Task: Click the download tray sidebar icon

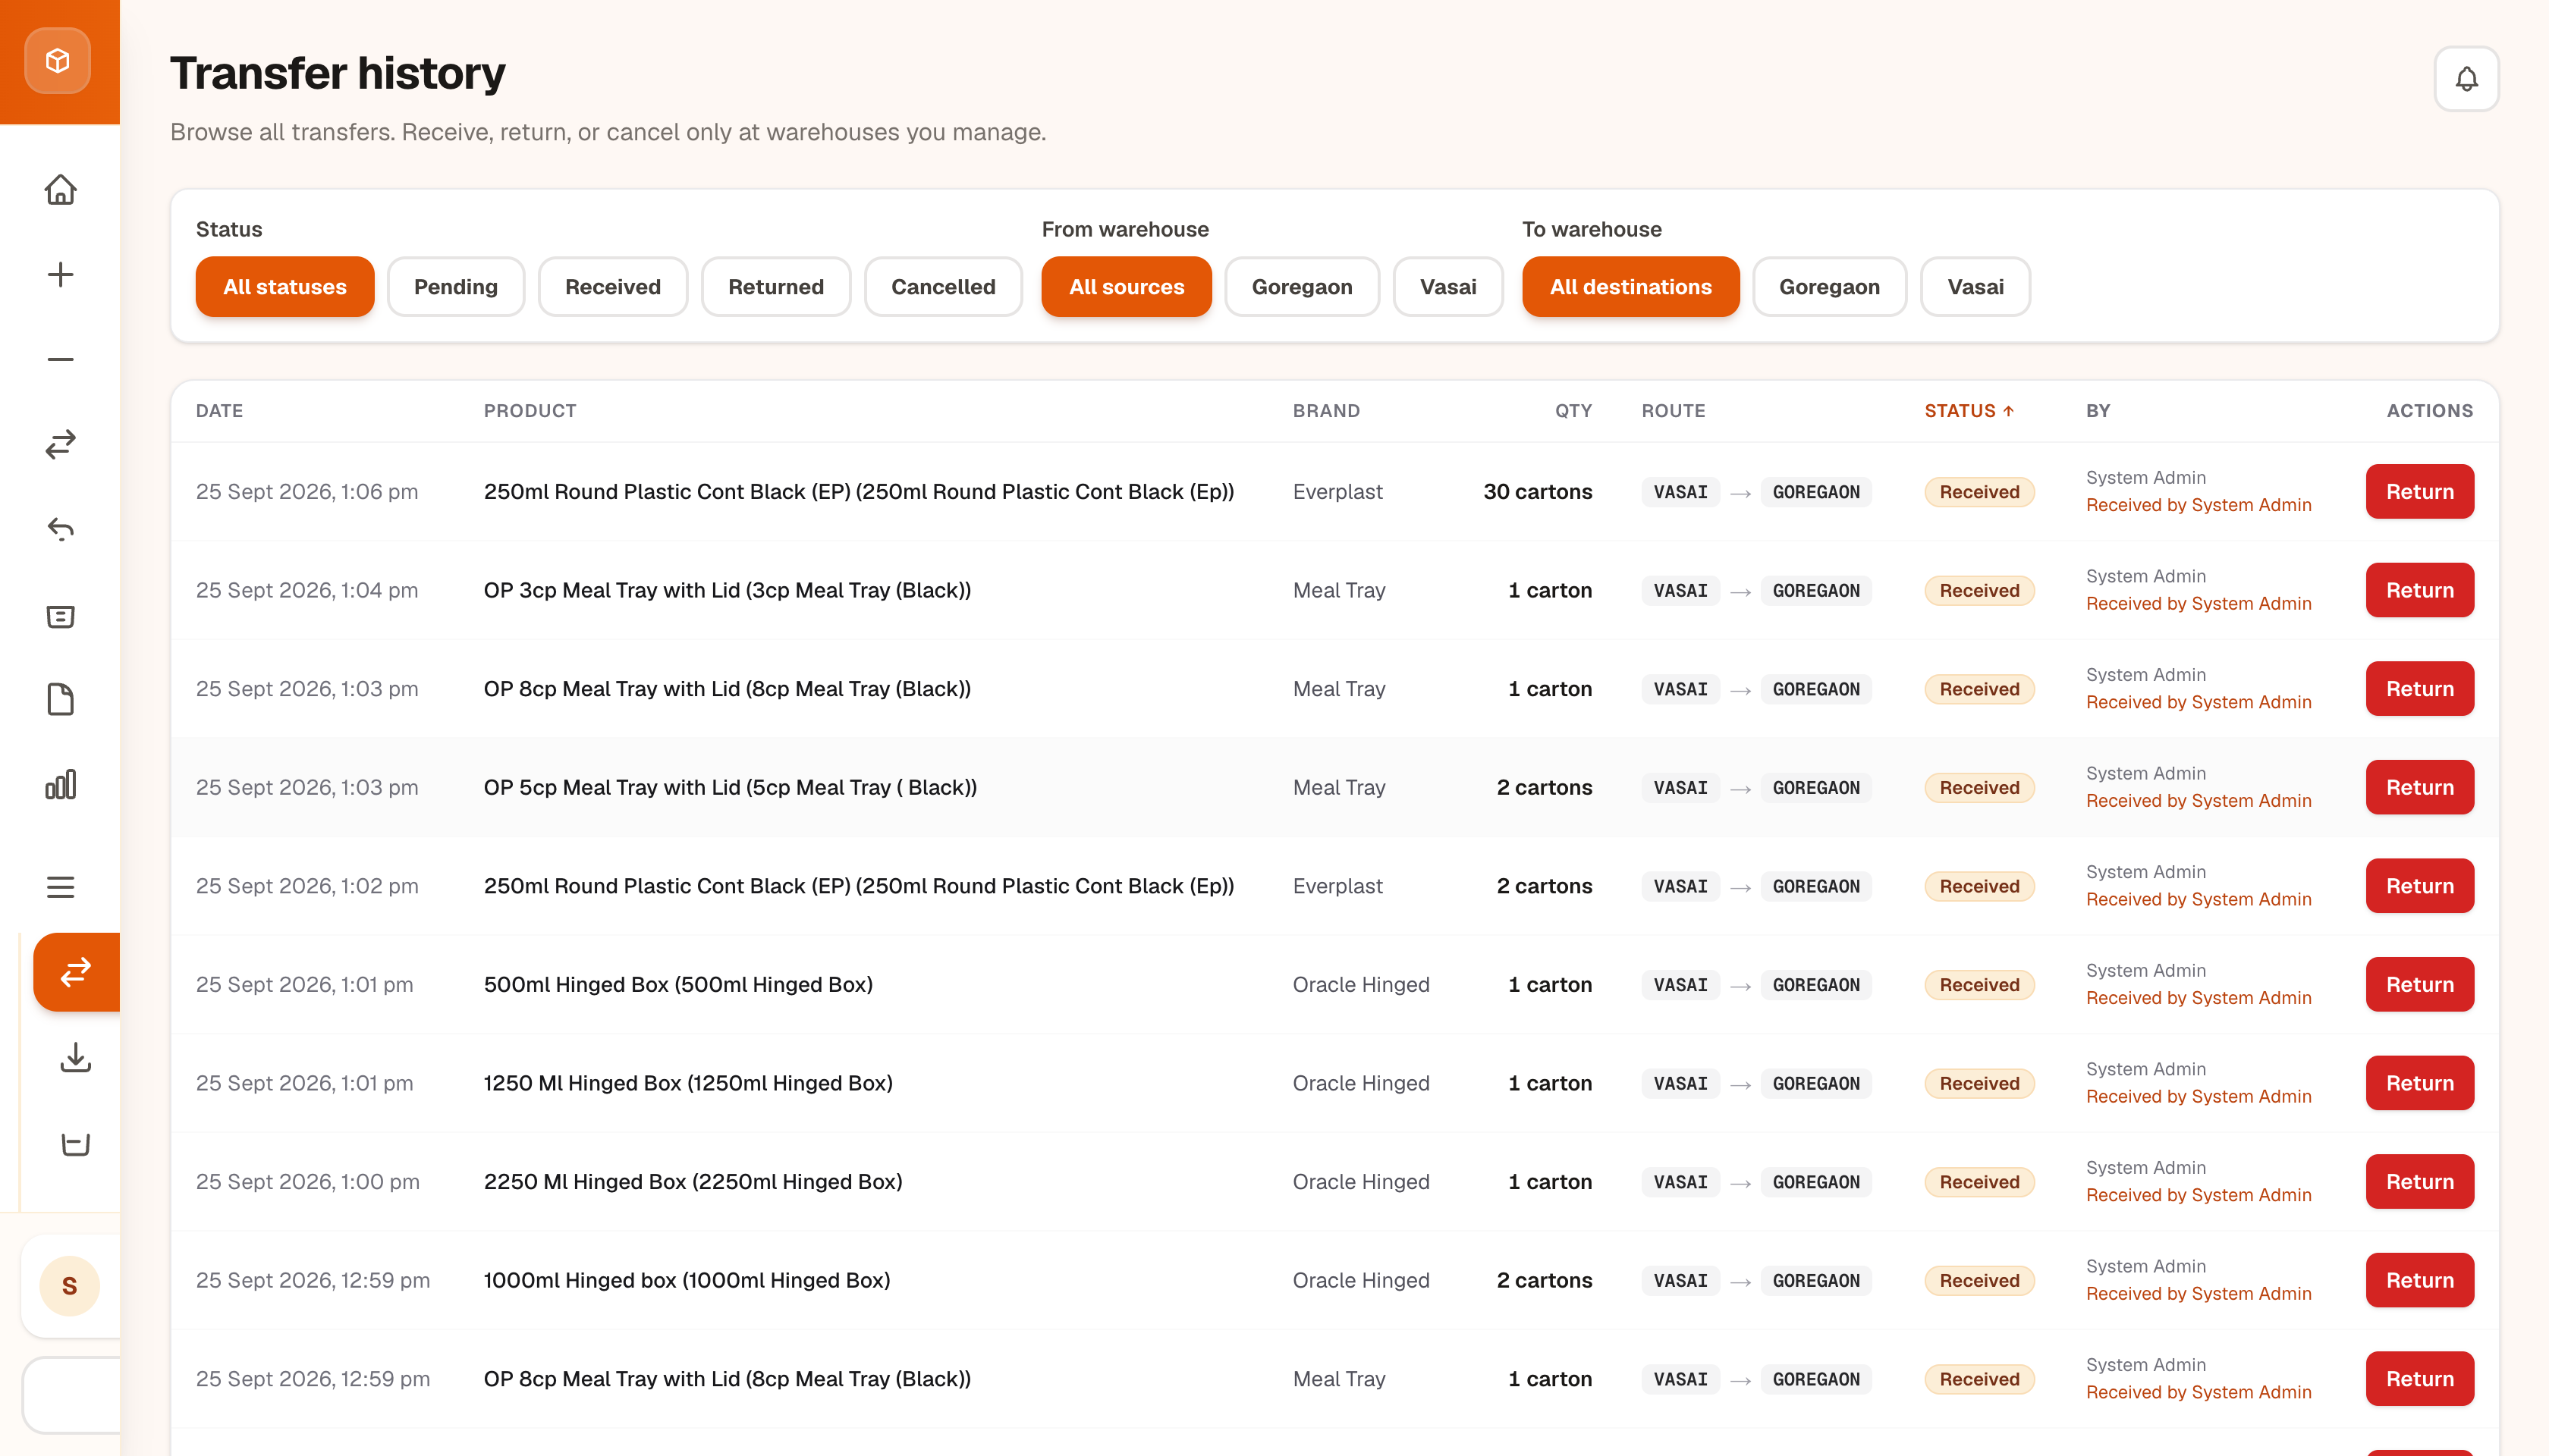Action: pyautogui.click(x=76, y=1058)
